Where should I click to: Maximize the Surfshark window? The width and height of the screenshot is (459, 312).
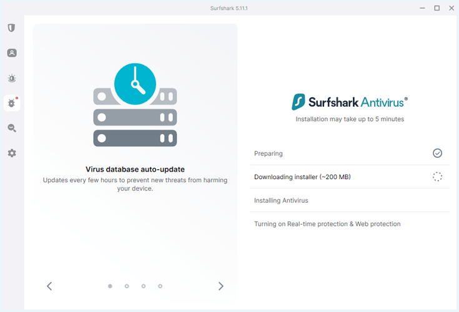tap(437, 8)
